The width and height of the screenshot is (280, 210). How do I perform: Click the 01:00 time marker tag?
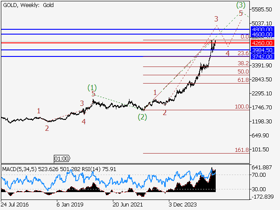tap(61, 158)
